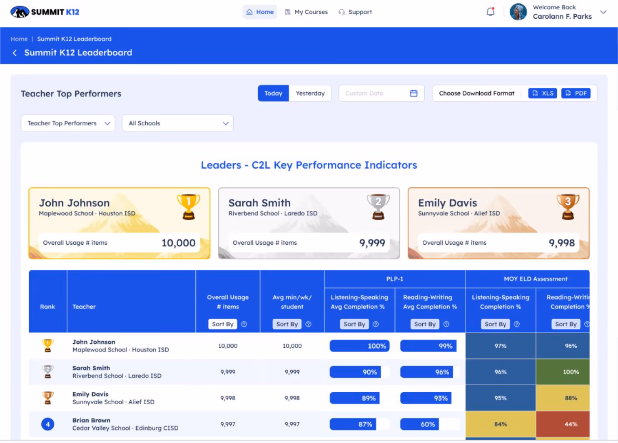Viewport: 618px width, 443px height.
Task: Sort by Overall Usage # items
Action: (223, 324)
